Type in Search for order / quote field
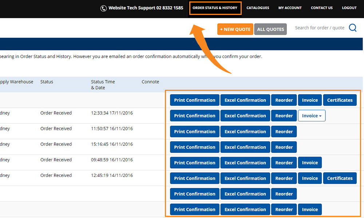Image resolution: width=364 pixels, height=218 pixels. click(319, 28)
